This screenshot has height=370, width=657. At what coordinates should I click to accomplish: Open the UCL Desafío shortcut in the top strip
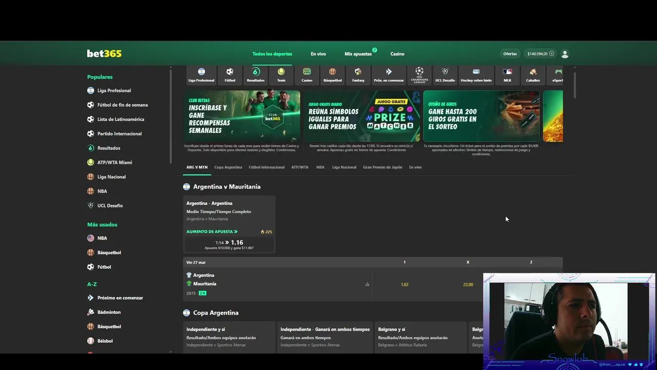point(445,75)
